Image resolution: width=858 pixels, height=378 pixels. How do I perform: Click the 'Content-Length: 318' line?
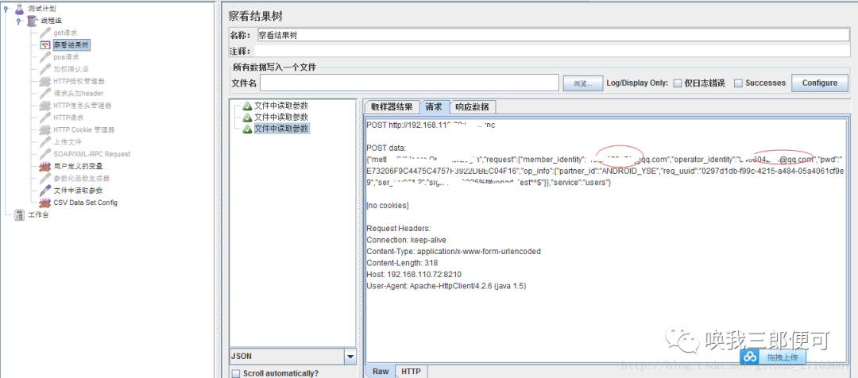(x=402, y=263)
